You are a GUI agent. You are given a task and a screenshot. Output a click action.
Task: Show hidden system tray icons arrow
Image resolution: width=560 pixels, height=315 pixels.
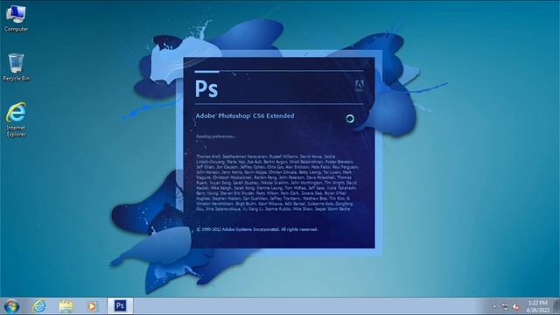pyautogui.click(x=494, y=306)
